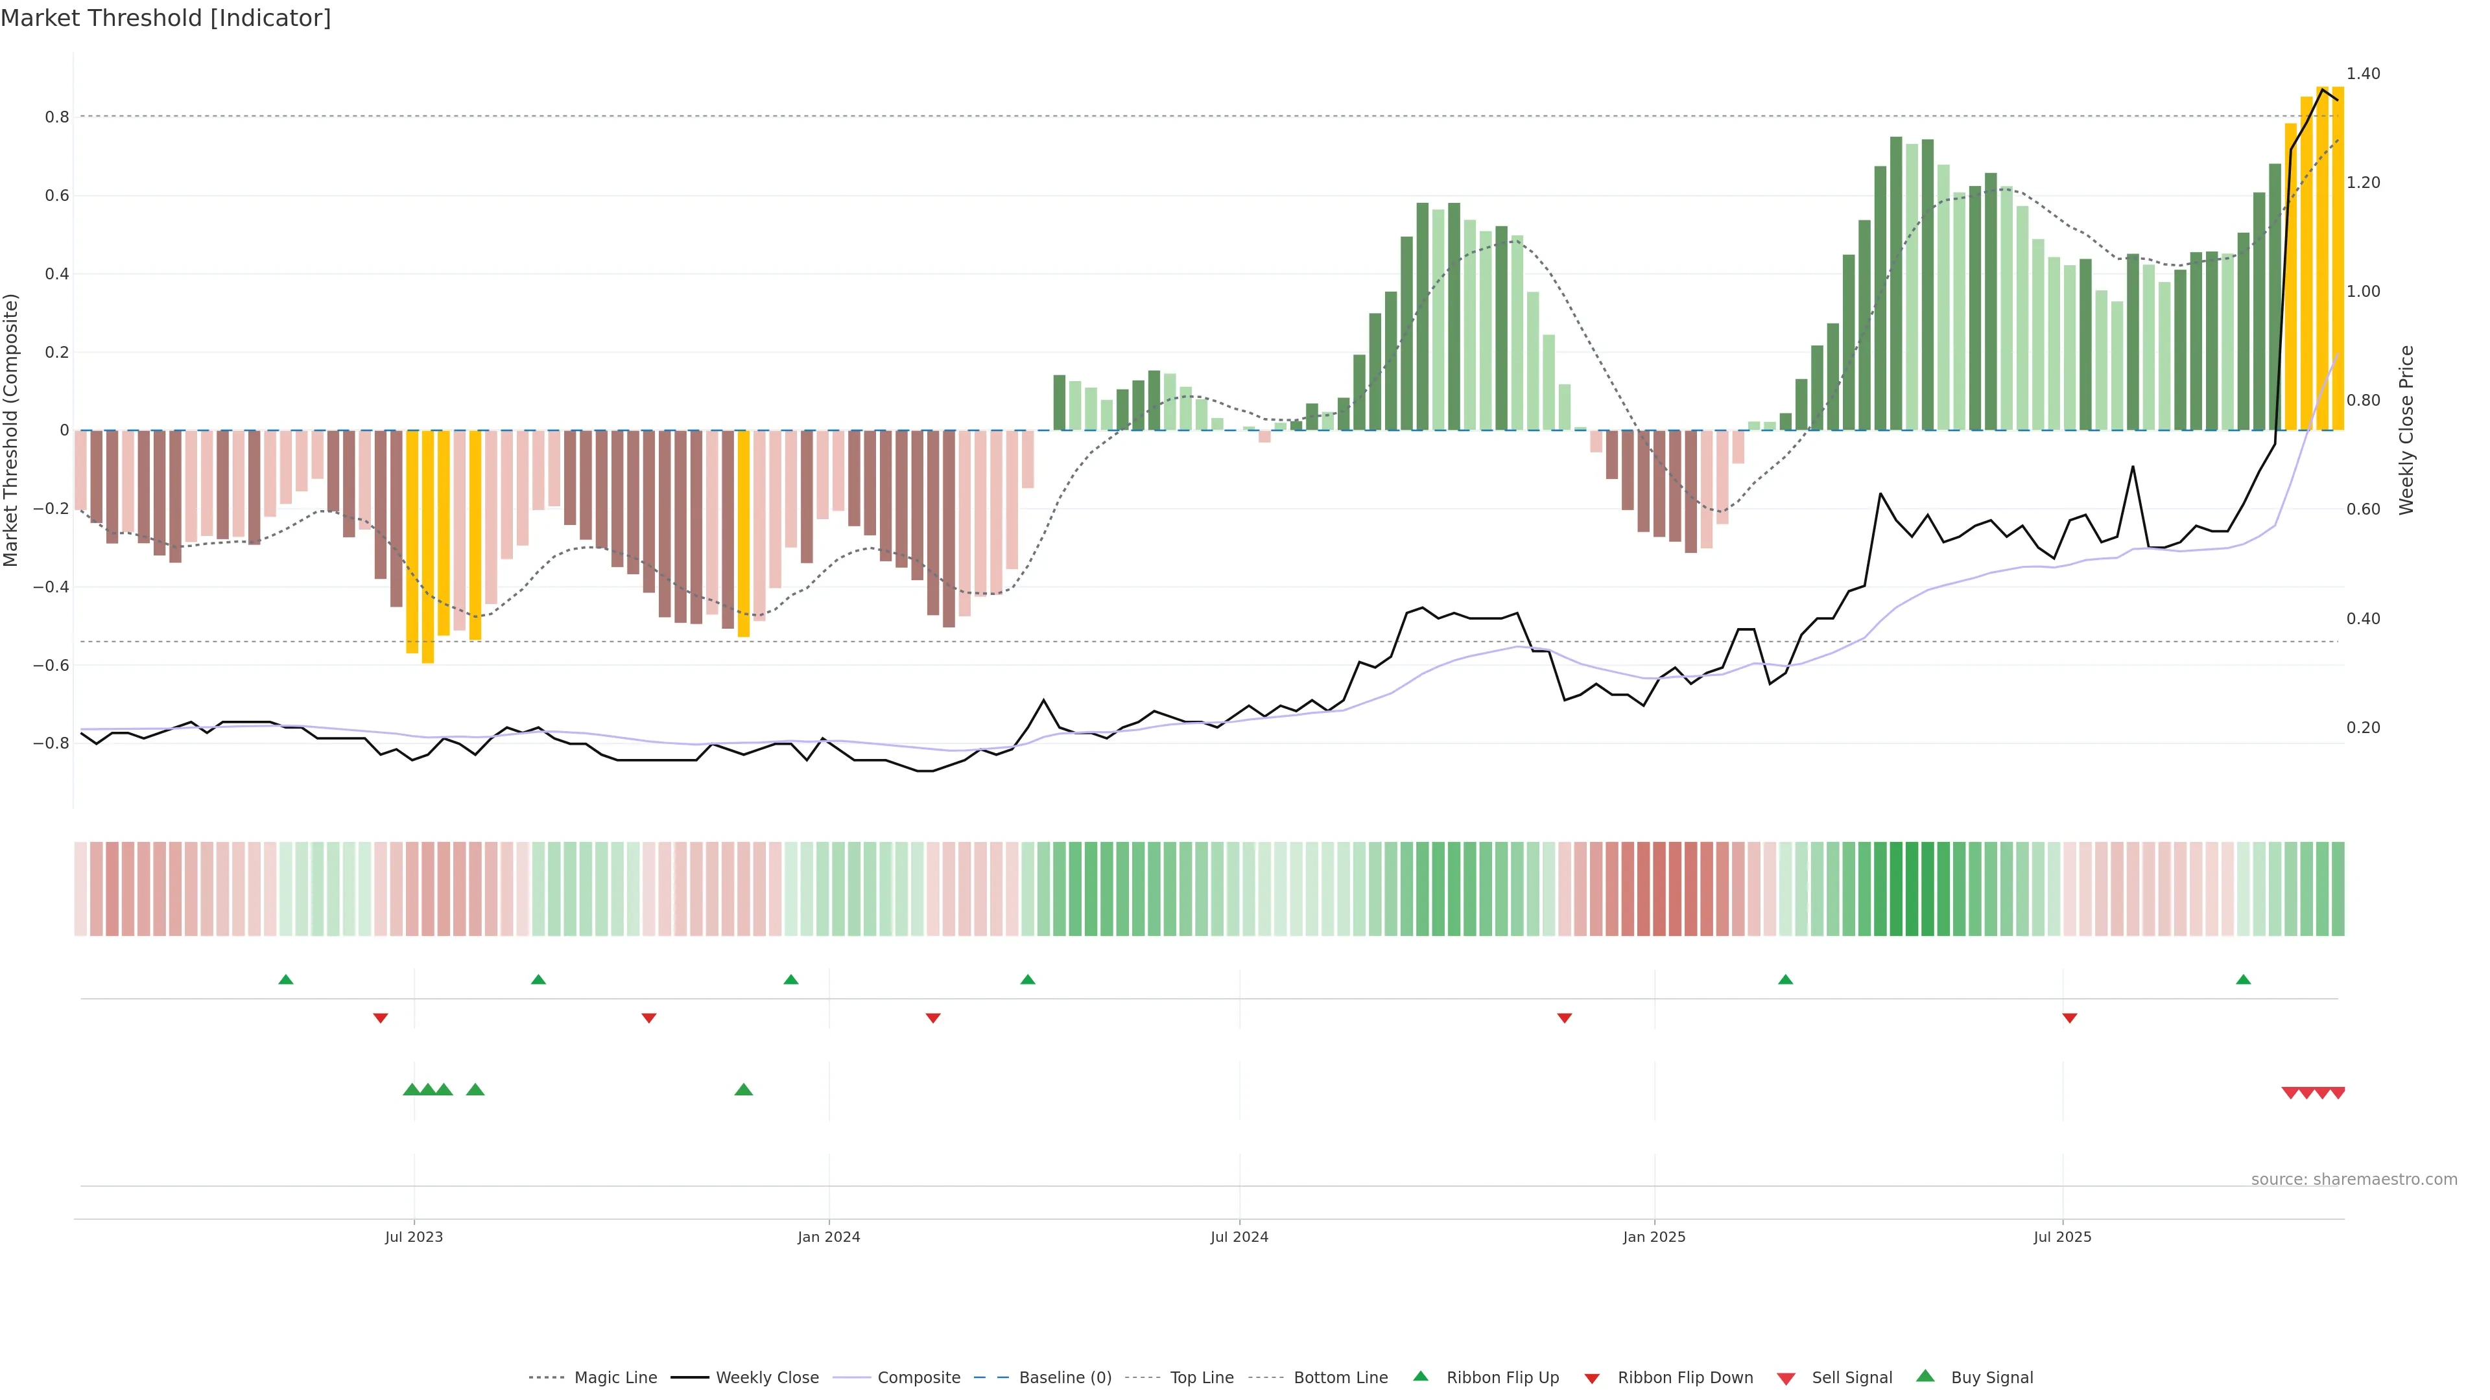
Task: Click Ribbon Flip Up triangle shortly after Jan 2025
Action: pos(1785,980)
